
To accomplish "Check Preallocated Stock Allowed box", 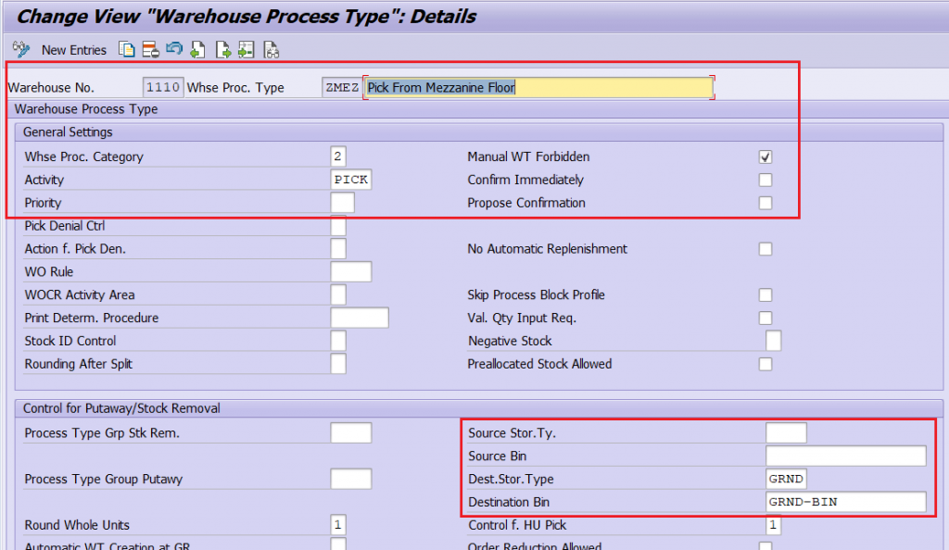I will click(765, 364).
